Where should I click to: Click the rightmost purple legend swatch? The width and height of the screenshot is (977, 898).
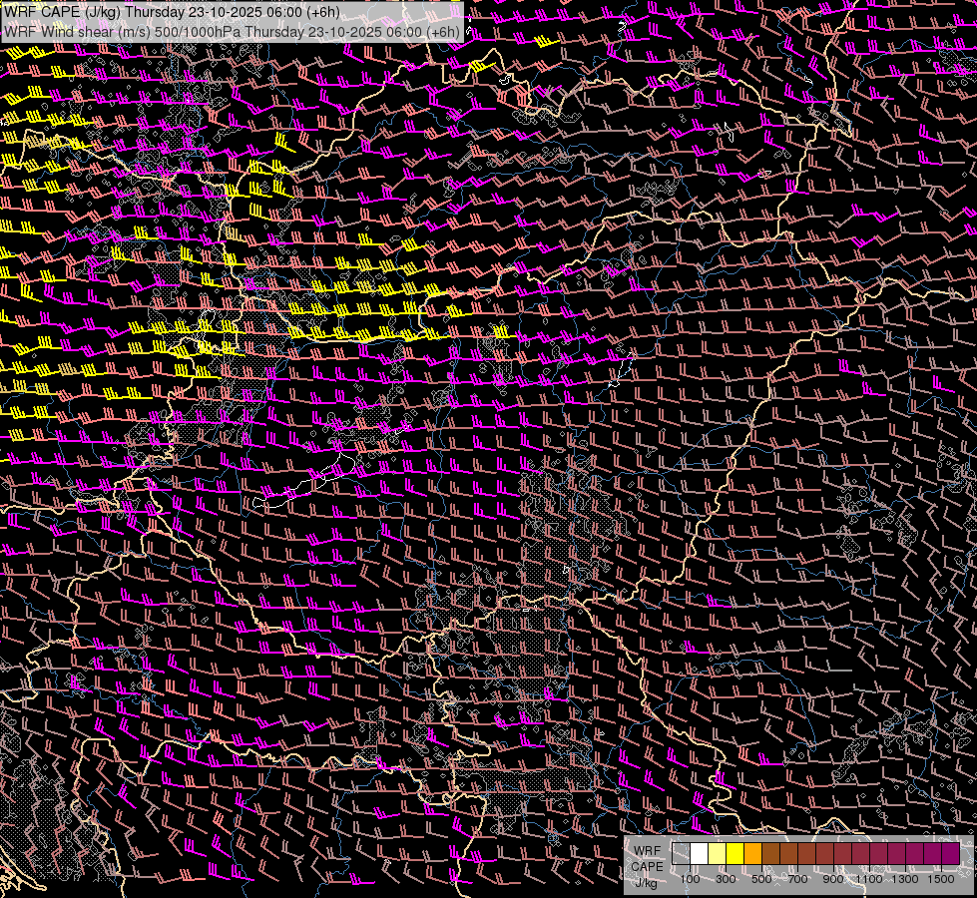pos(950,854)
